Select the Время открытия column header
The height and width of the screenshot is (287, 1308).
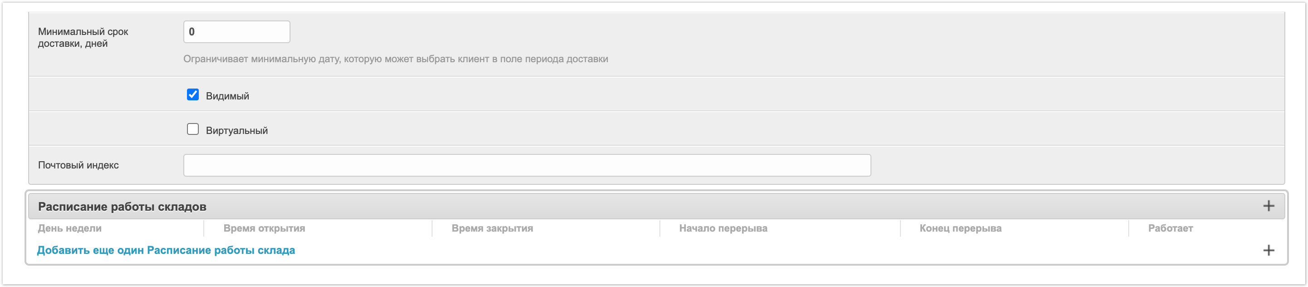point(264,228)
